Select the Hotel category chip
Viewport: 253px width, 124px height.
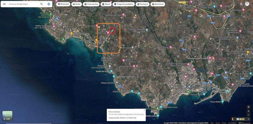[x=77, y=4]
